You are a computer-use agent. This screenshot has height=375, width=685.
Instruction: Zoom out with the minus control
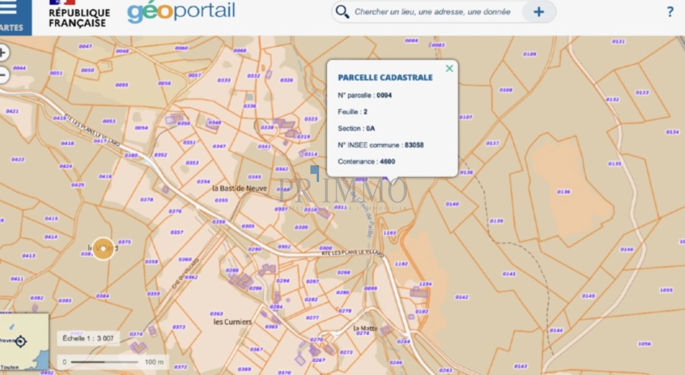click(x=3, y=75)
